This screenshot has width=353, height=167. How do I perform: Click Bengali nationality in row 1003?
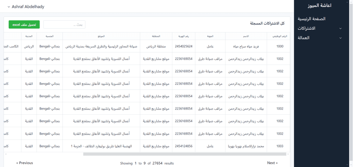pos(50,146)
